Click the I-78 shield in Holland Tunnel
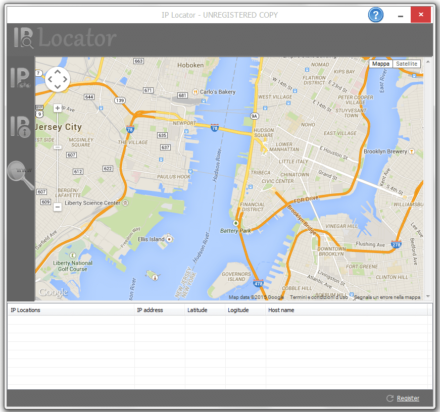This screenshot has height=412, width=440. [x=214, y=128]
